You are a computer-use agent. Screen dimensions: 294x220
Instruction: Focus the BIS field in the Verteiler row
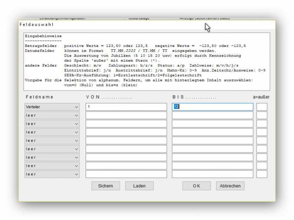pos(212,107)
